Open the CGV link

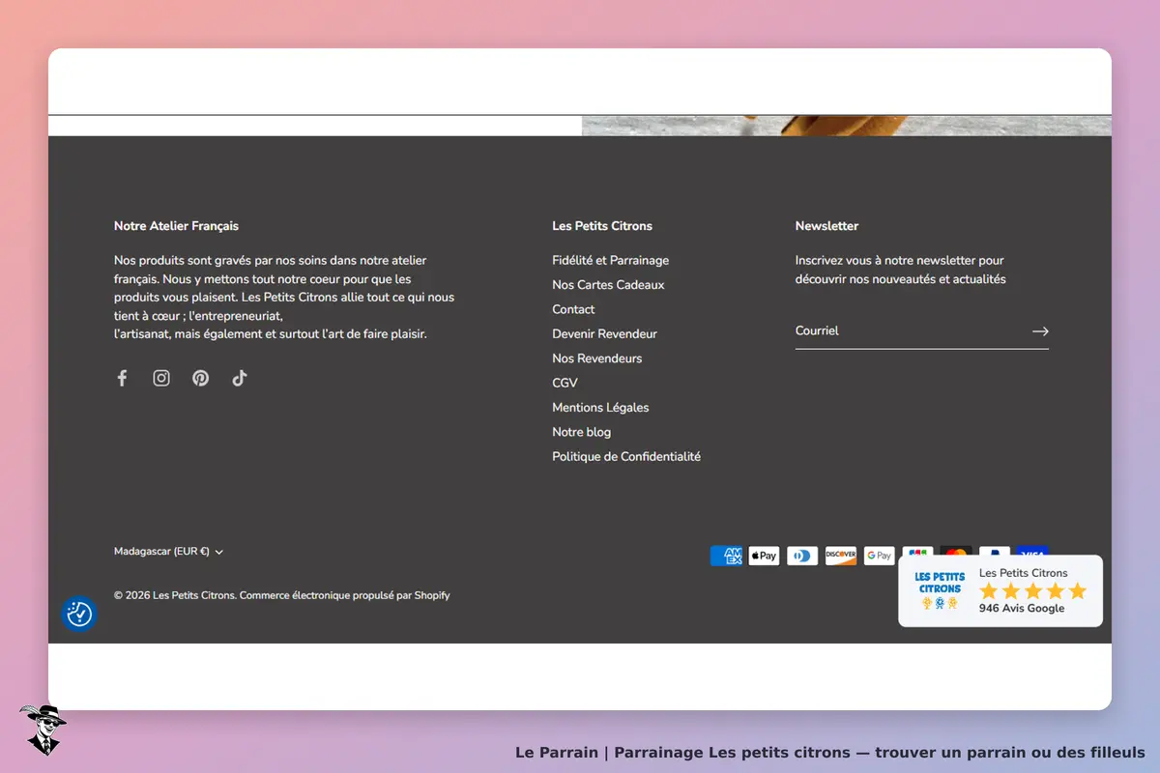pyautogui.click(x=565, y=383)
